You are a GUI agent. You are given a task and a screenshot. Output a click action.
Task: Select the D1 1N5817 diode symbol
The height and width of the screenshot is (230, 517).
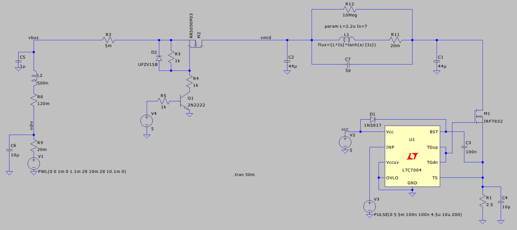[x=372, y=119]
